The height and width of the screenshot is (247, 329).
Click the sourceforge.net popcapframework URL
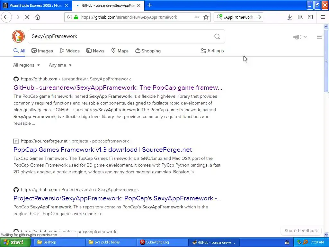click(x=75, y=141)
